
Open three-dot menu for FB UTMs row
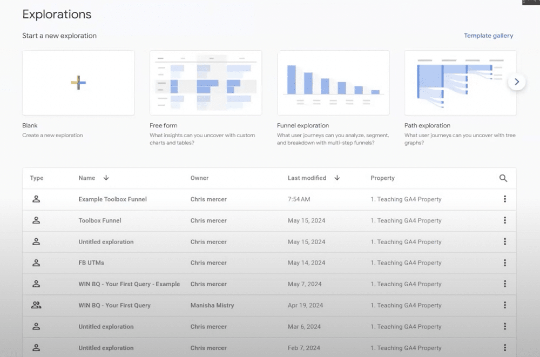[x=504, y=263]
